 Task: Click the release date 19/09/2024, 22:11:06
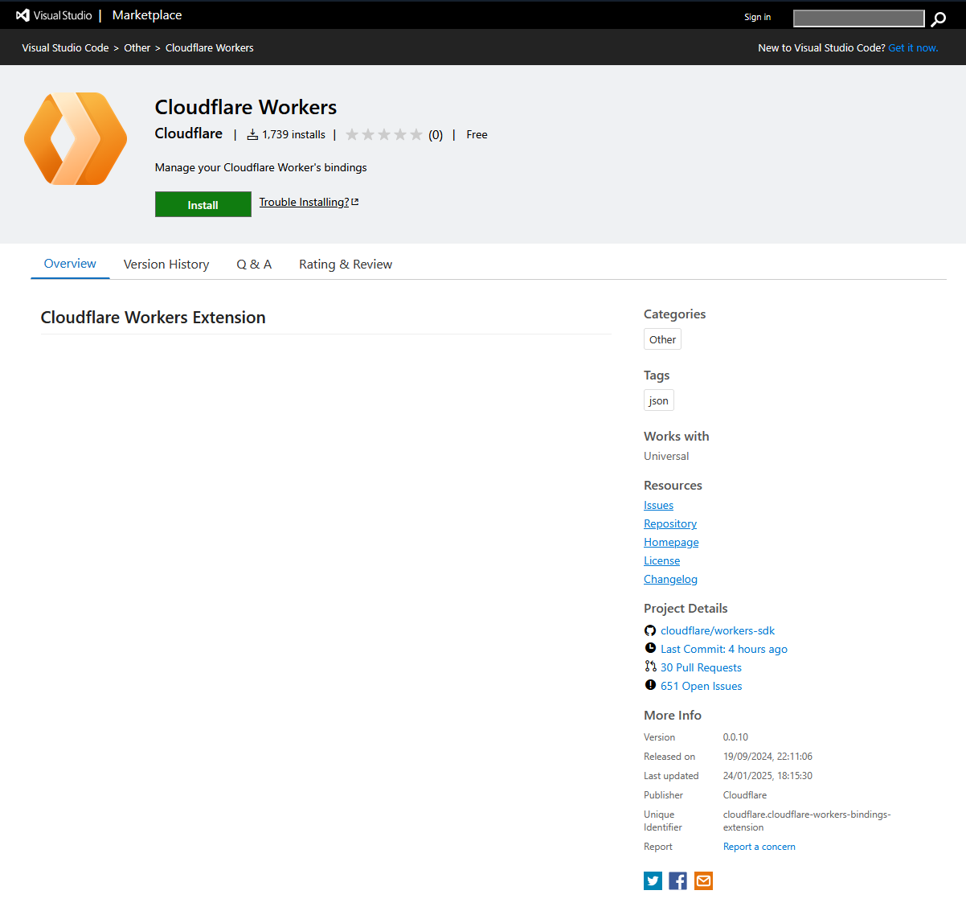point(767,757)
